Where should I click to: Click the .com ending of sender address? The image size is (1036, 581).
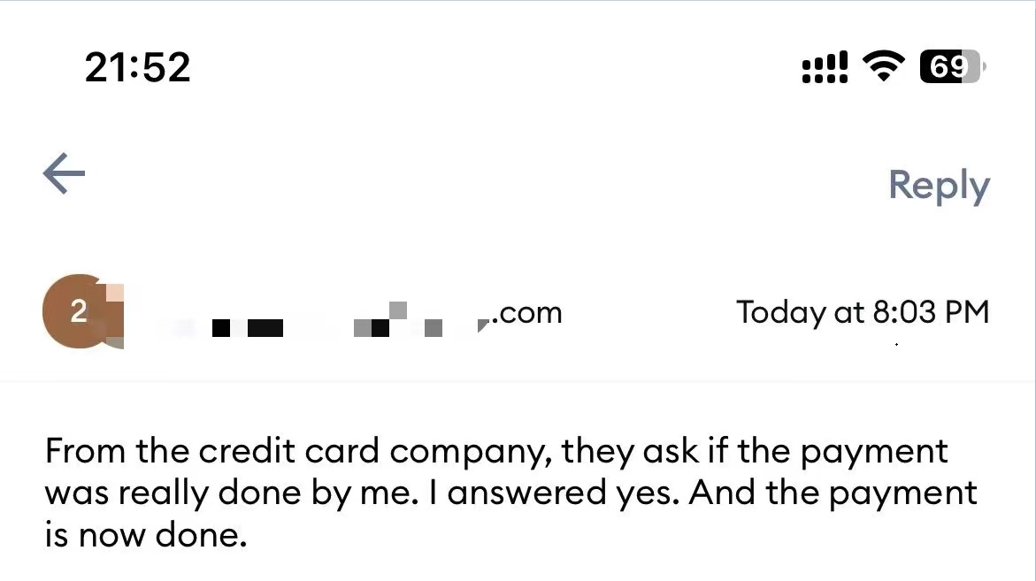(x=527, y=313)
